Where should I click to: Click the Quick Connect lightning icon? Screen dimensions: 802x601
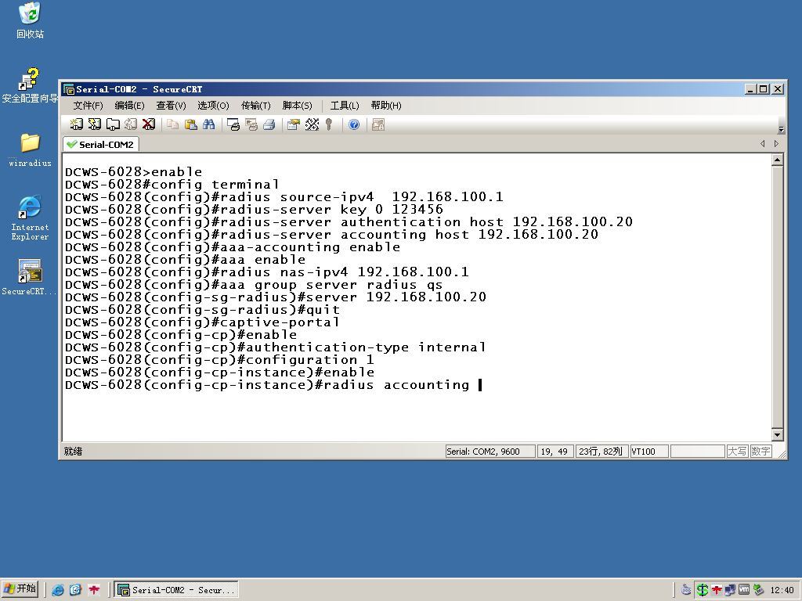tap(95, 124)
